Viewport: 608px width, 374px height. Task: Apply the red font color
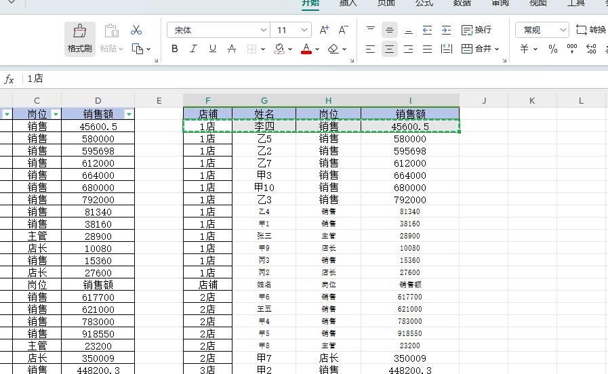tap(306, 49)
